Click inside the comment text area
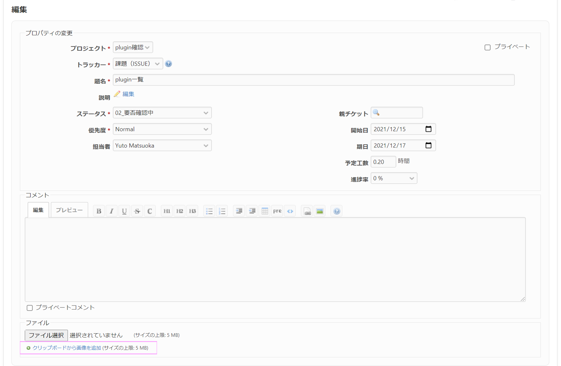561x366 pixels. 275,259
